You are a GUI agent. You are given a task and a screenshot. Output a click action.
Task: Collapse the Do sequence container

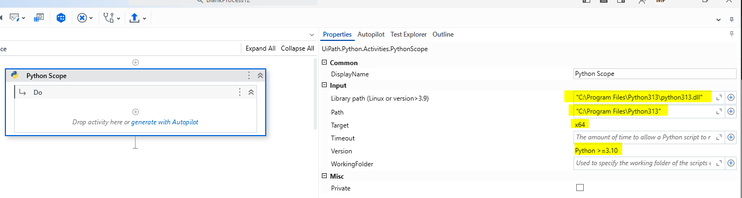click(x=251, y=92)
